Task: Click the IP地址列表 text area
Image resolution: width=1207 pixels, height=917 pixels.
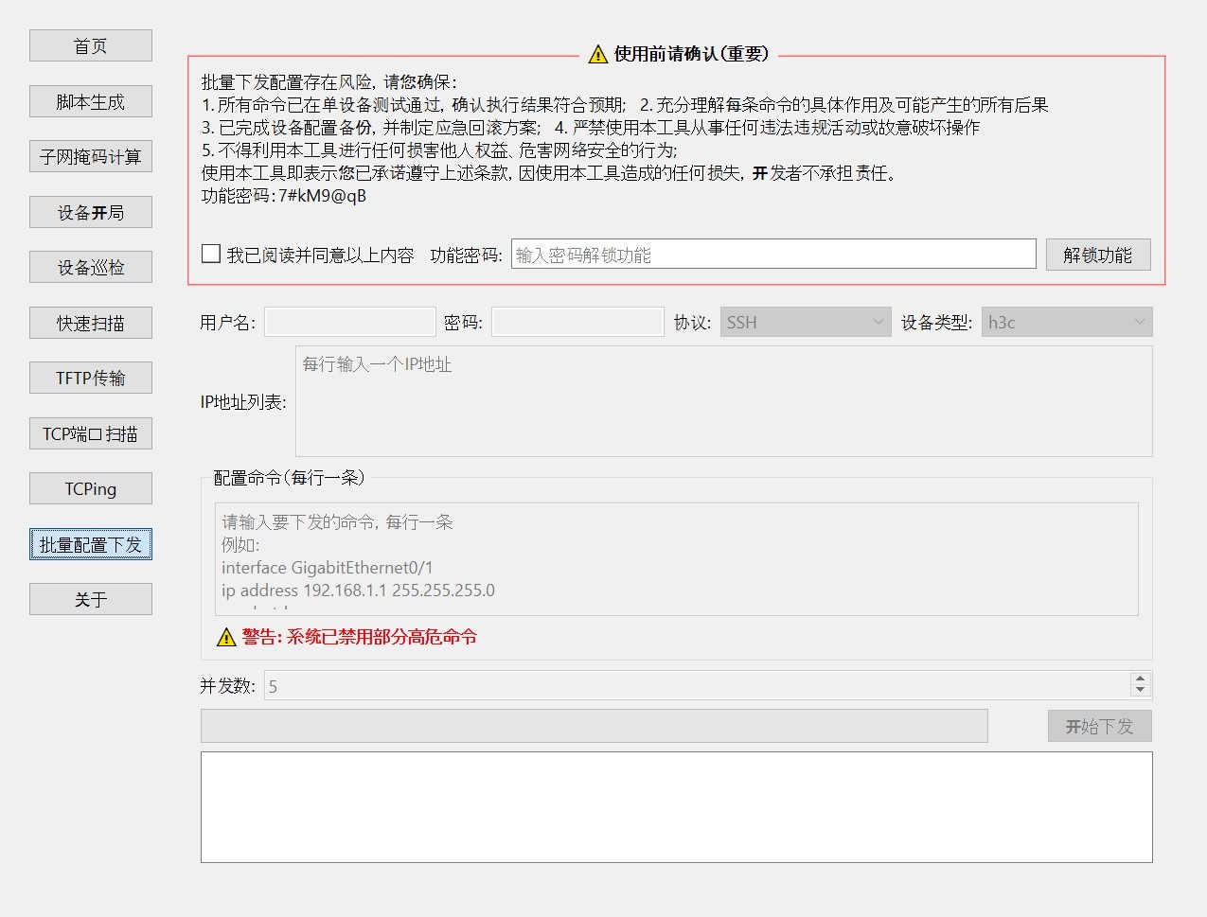Action: pyautogui.click(x=724, y=401)
